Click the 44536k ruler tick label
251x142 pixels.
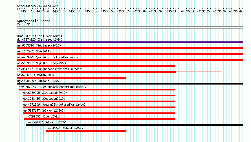pos(172,11)
